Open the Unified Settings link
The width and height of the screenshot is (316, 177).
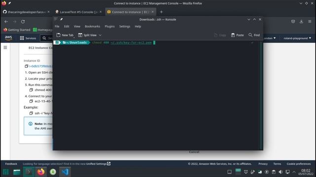coord(98,164)
